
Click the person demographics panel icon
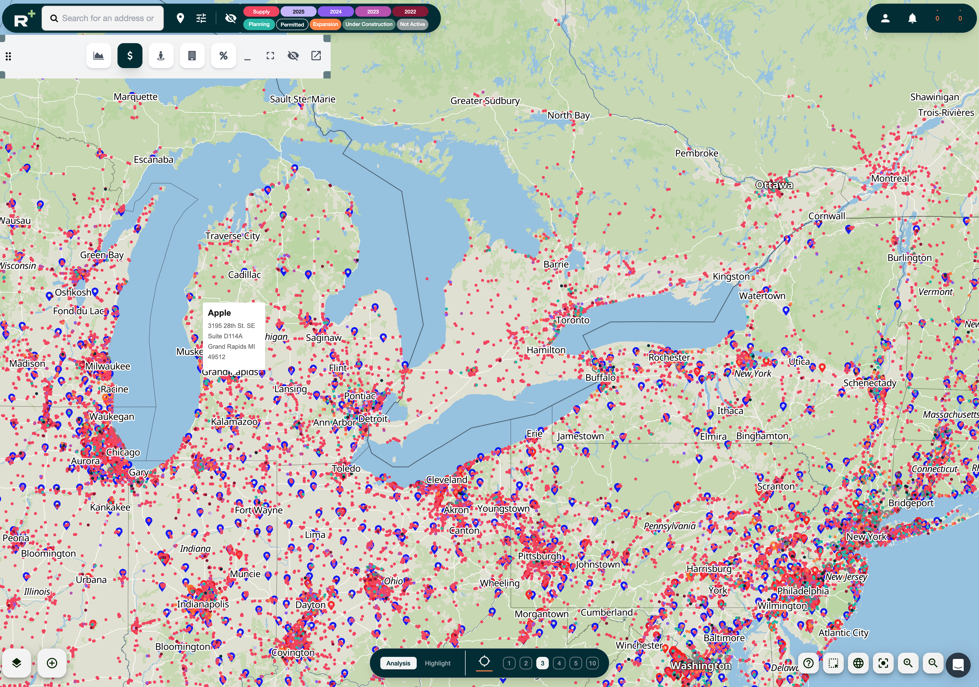pyautogui.click(x=161, y=56)
